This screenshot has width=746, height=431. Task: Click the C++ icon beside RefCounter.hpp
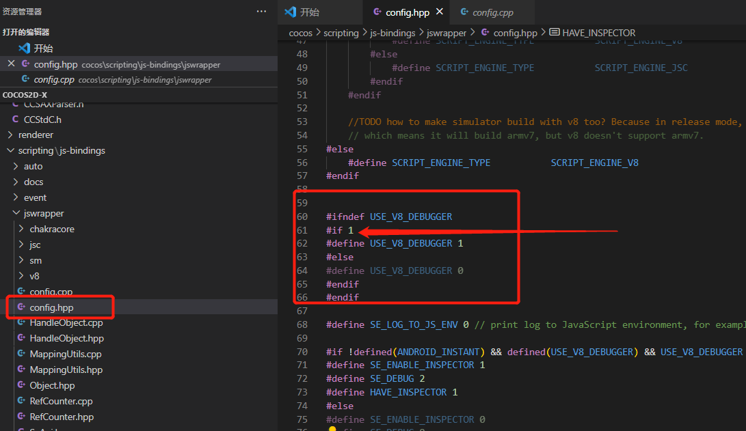pyautogui.click(x=21, y=416)
